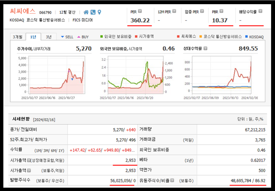
Task: Click KOSDAQ 코스닥 통신방송서비스 sector text
Action: pyautogui.click(x=37, y=20)
